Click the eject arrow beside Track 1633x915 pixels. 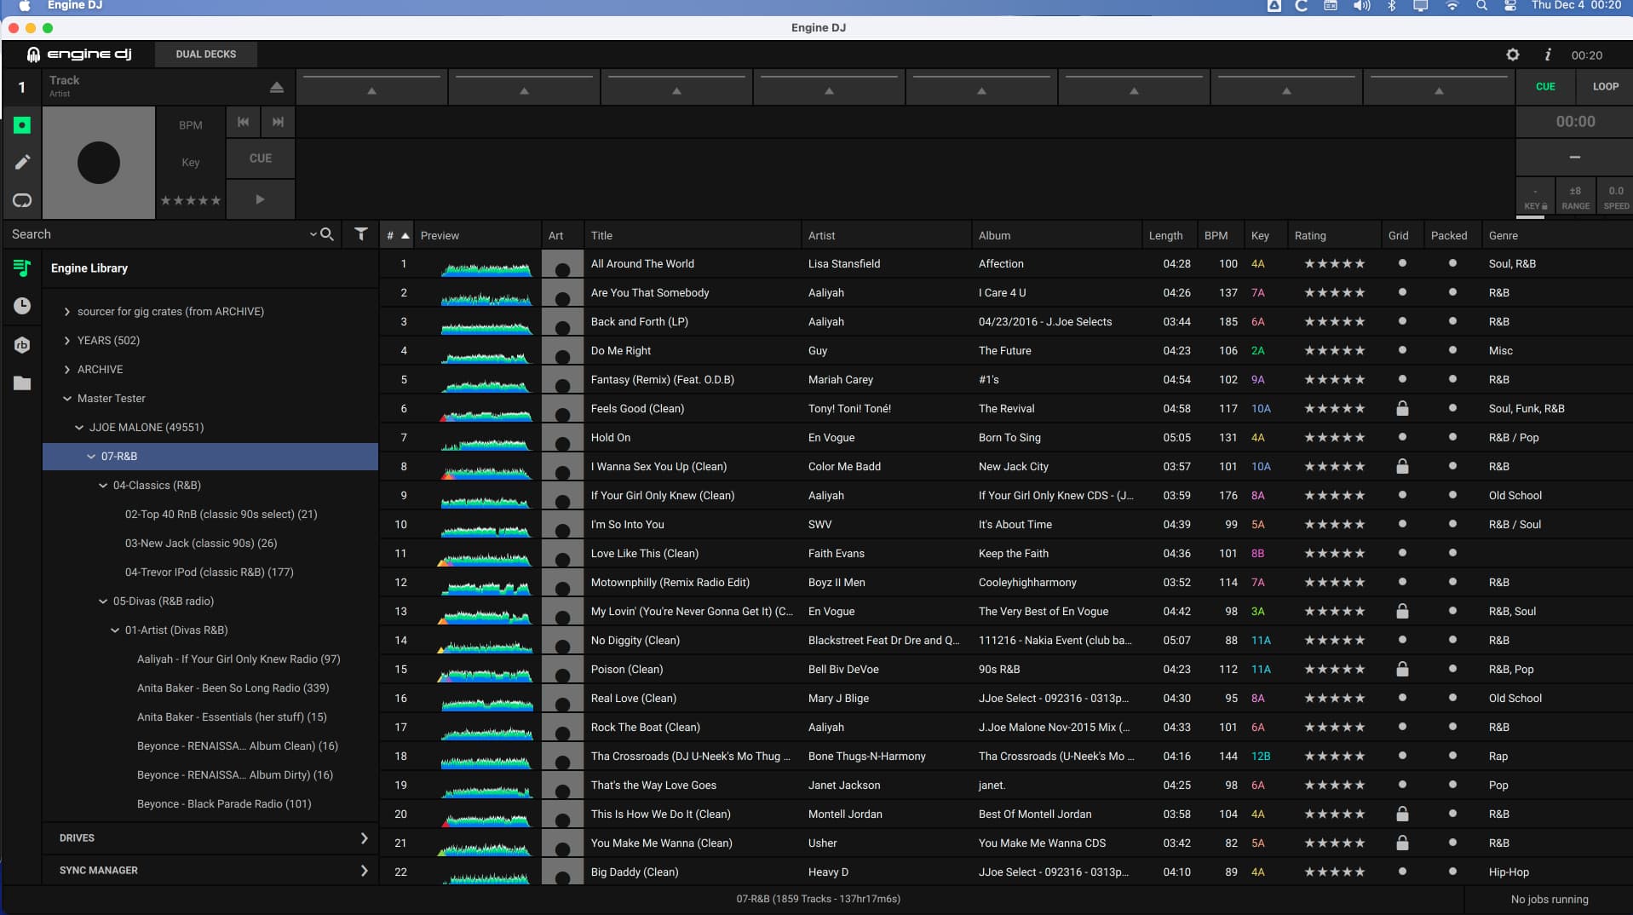tap(276, 87)
